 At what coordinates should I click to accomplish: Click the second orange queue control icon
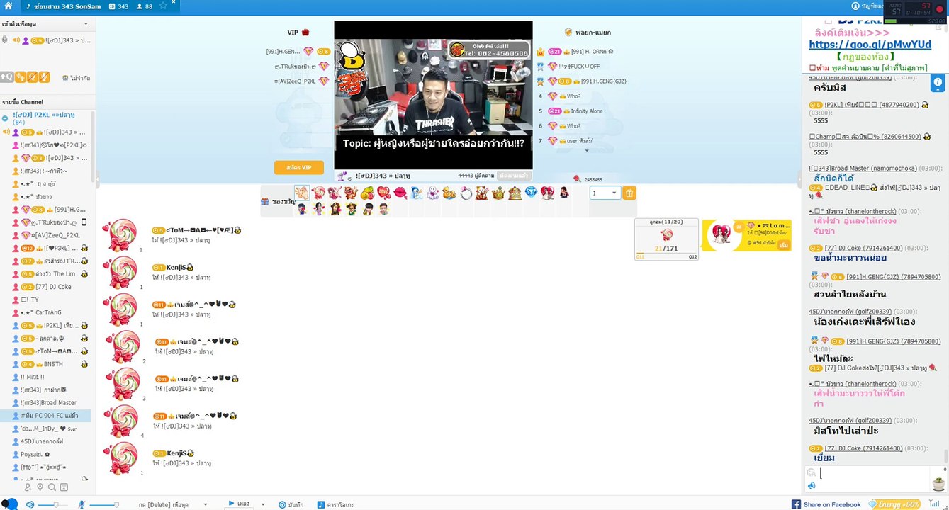[x=21, y=76]
